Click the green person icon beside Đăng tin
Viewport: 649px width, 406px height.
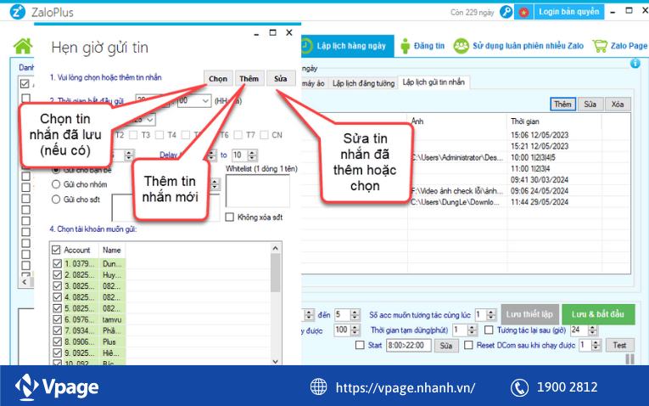(x=406, y=46)
